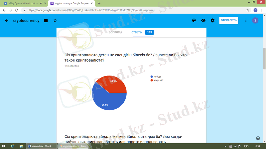This screenshot has height=149, width=266.
Task: Select the cryptocurrency Google Формы browser tab
Action: 71,3
